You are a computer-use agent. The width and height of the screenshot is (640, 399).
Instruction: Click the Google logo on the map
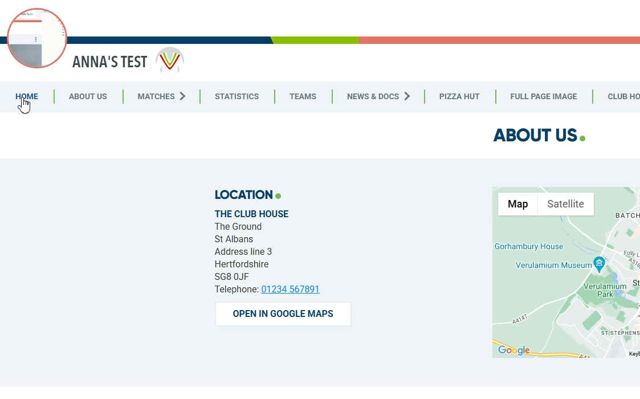(513, 350)
